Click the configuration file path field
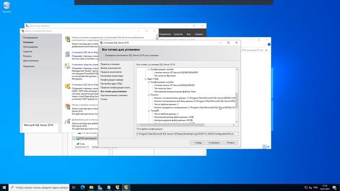Viewport: 340px width, 191px height. 188,134
